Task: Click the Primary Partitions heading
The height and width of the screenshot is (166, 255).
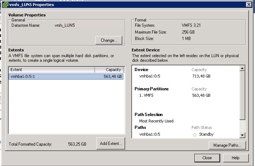Action: 152,89
